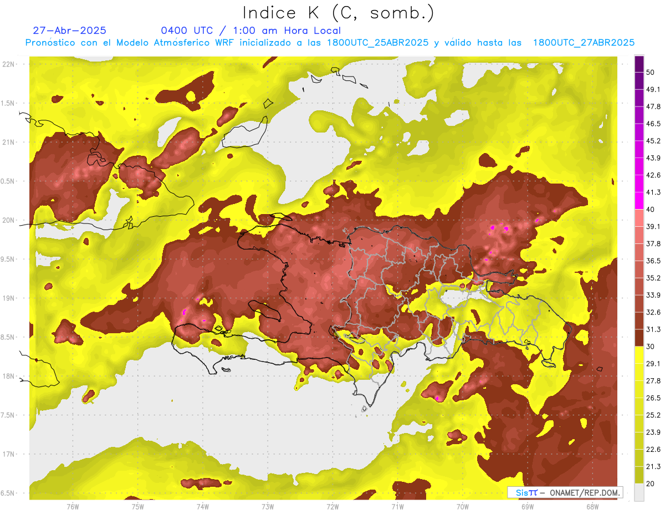
Task: Click the colorbar label "23.9"
Action: coord(653,432)
